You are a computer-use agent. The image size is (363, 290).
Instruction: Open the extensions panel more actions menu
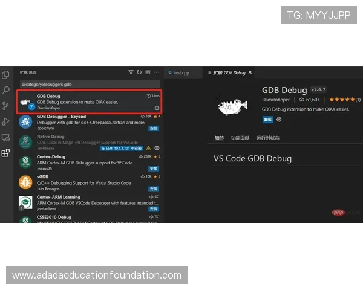pyautogui.click(x=156, y=72)
